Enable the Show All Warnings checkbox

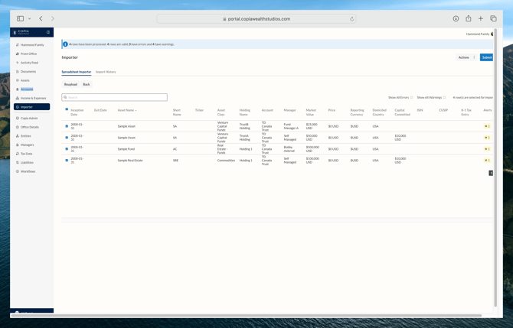(445, 98)
